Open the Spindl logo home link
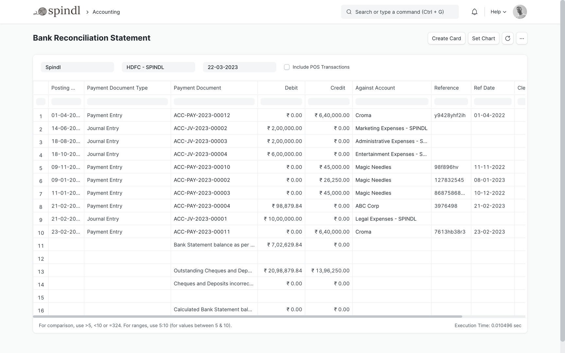 tap(57, 11)
